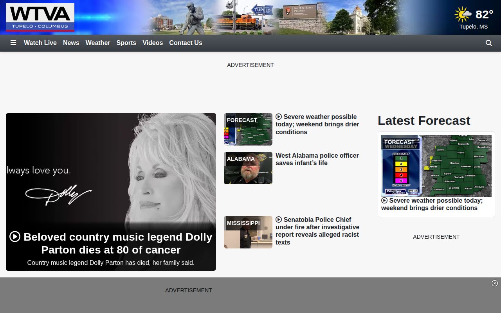Open the hamburger navigation menu
The image size is (501, 313).
click(13, 43)
